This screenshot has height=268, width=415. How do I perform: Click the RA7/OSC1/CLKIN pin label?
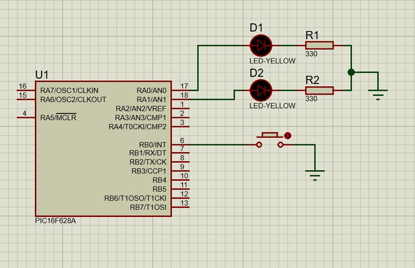click(69, 91)
